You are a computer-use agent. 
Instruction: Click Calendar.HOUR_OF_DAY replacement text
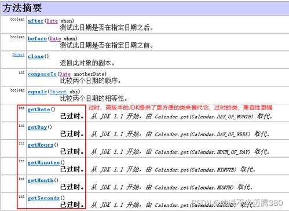[x=202, y=152]
